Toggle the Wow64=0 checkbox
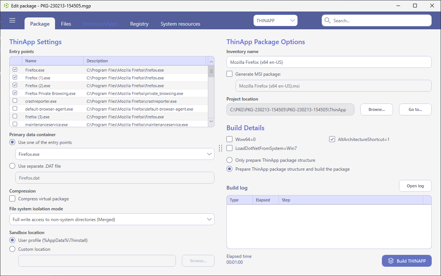 tap(229, 139)
